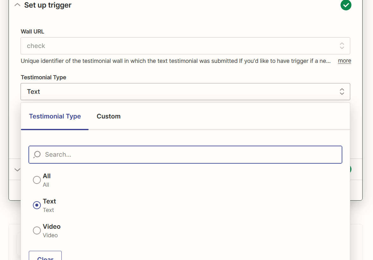Image resolution: width=373 pixels, height=260 pixels.
Task: Open the more link after Wall URL description
Action: (x=344, y=61)
